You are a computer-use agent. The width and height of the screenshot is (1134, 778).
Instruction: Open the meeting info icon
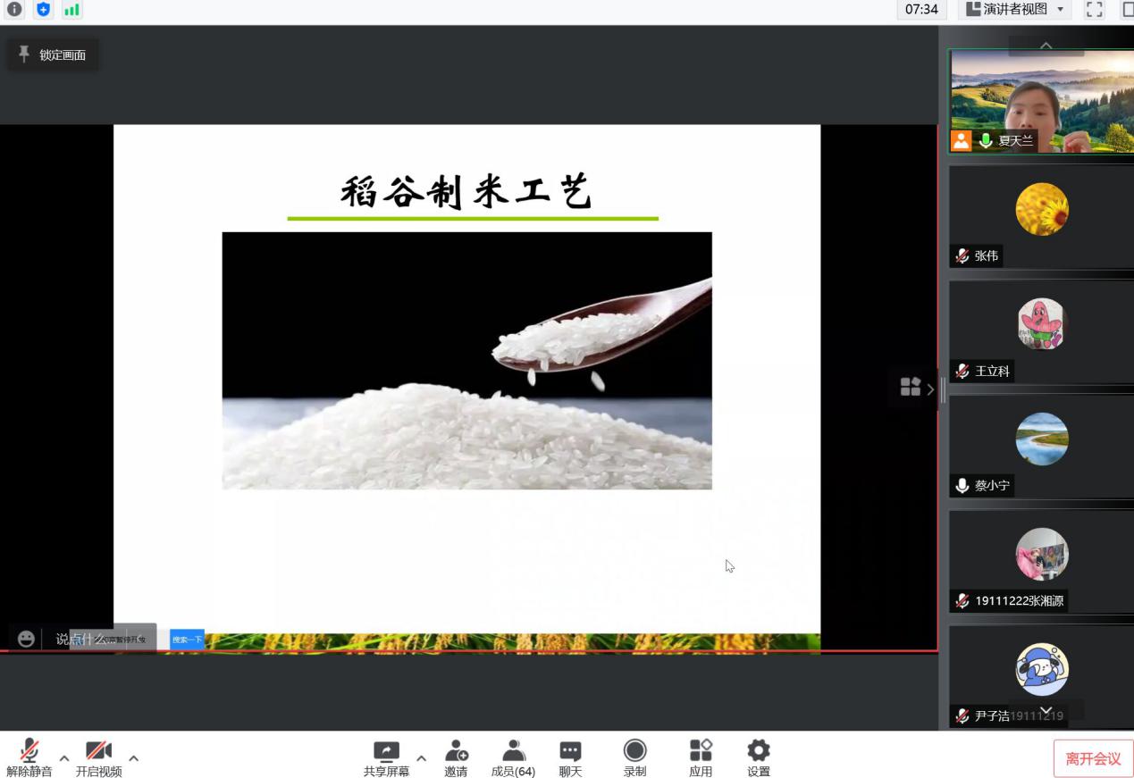(14, 10)
